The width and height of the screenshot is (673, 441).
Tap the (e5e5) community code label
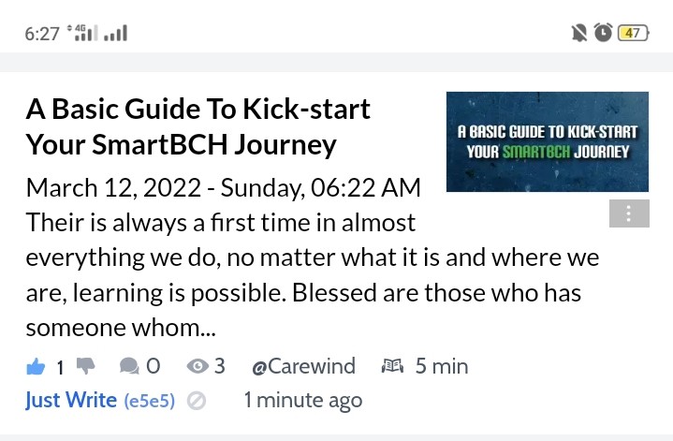click(x=150, y=401)
